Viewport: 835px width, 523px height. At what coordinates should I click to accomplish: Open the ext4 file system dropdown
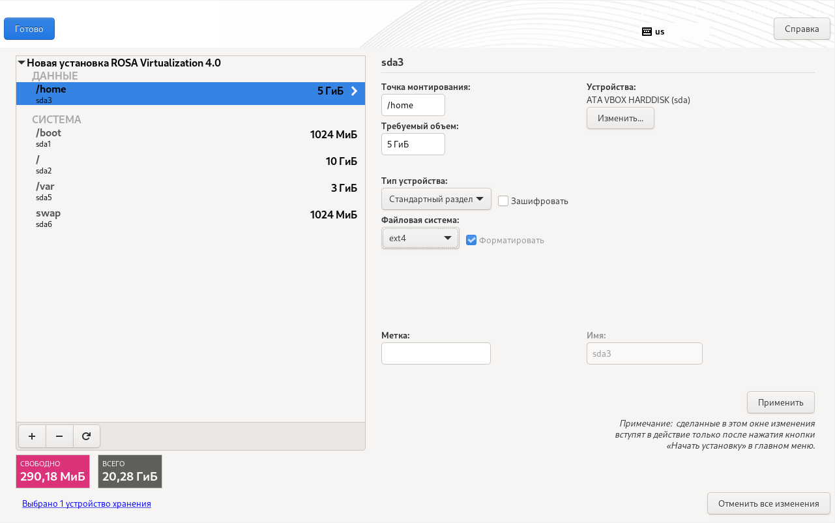(420, 238)
